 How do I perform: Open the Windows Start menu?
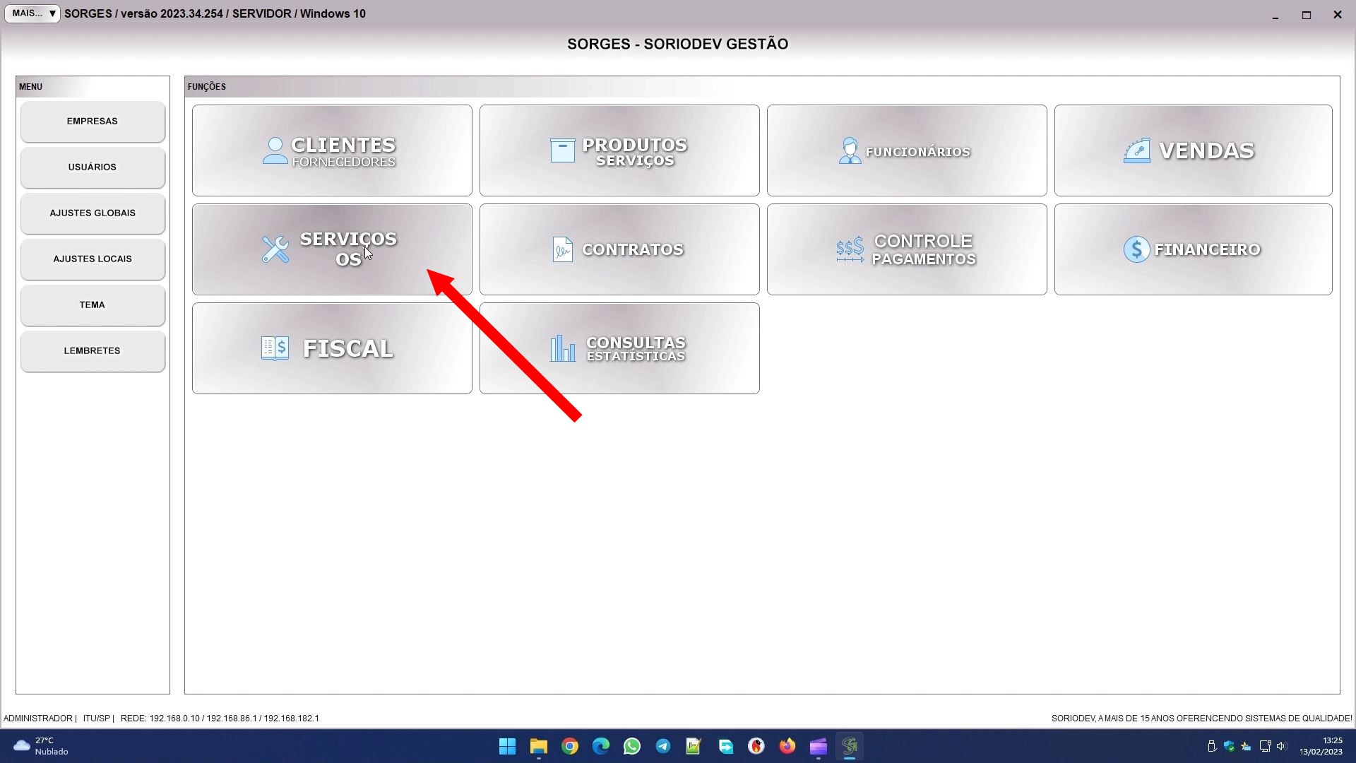tap(507, 746)
